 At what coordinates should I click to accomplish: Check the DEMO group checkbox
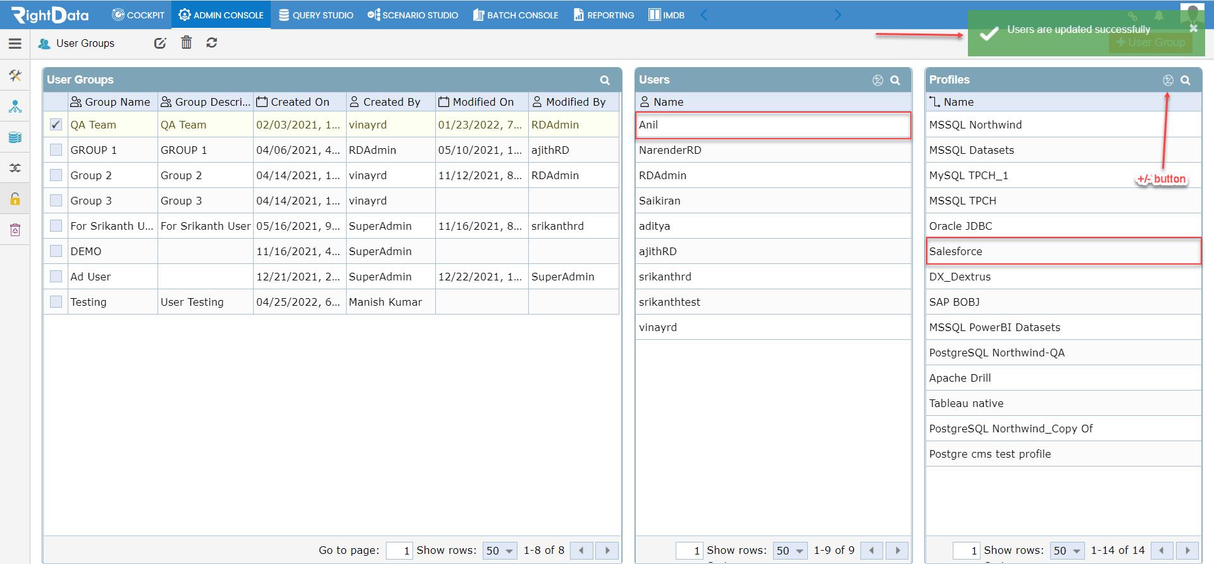point(56,251)
